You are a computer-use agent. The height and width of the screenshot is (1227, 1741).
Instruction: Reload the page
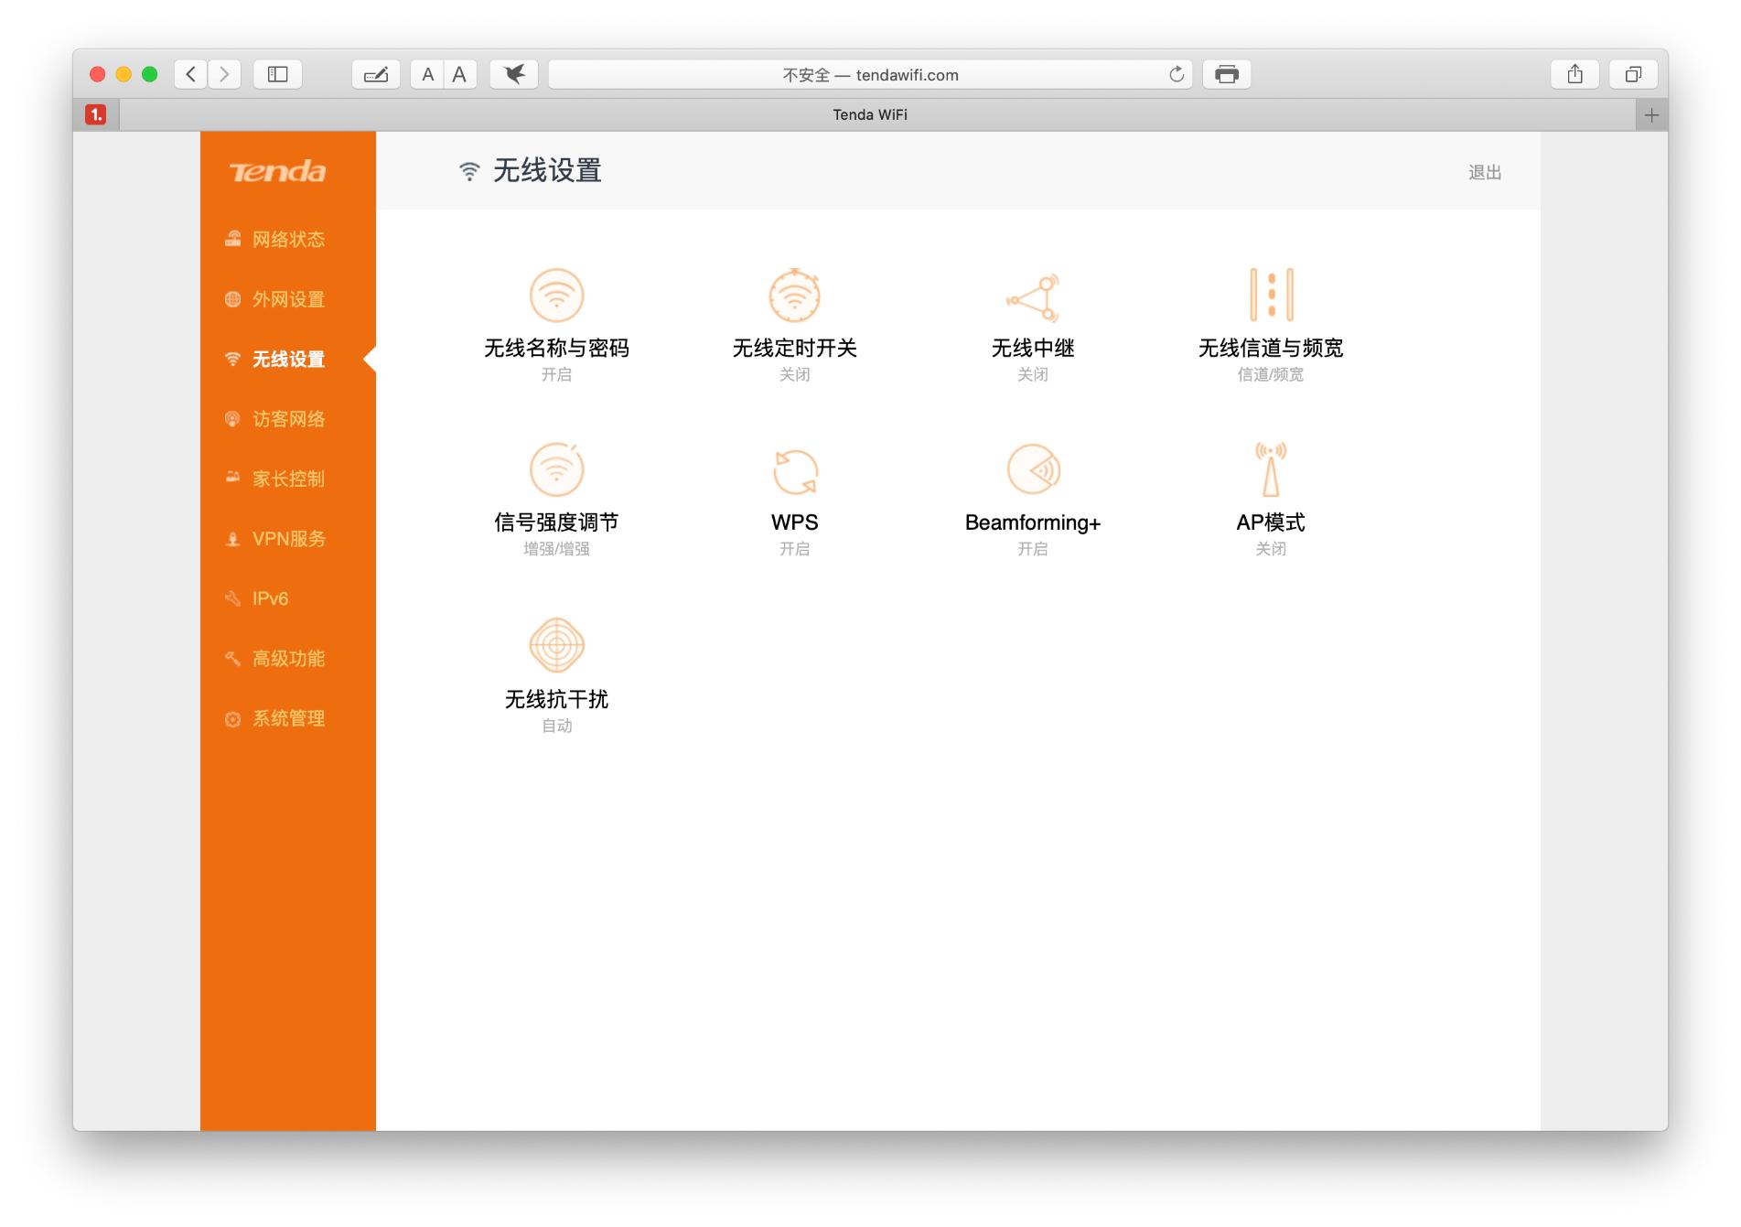[x=1177, y=74]
